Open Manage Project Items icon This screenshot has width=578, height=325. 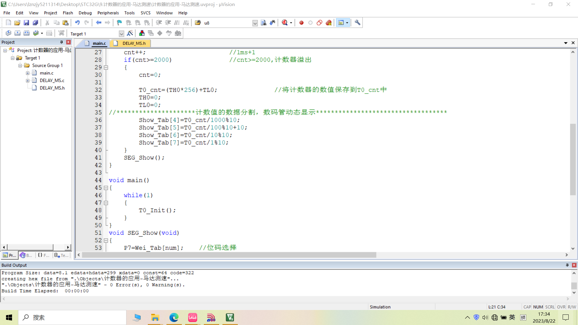(x=142, y=33)
